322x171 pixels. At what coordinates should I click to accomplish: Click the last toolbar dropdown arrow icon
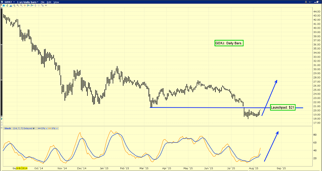[46, 6]
